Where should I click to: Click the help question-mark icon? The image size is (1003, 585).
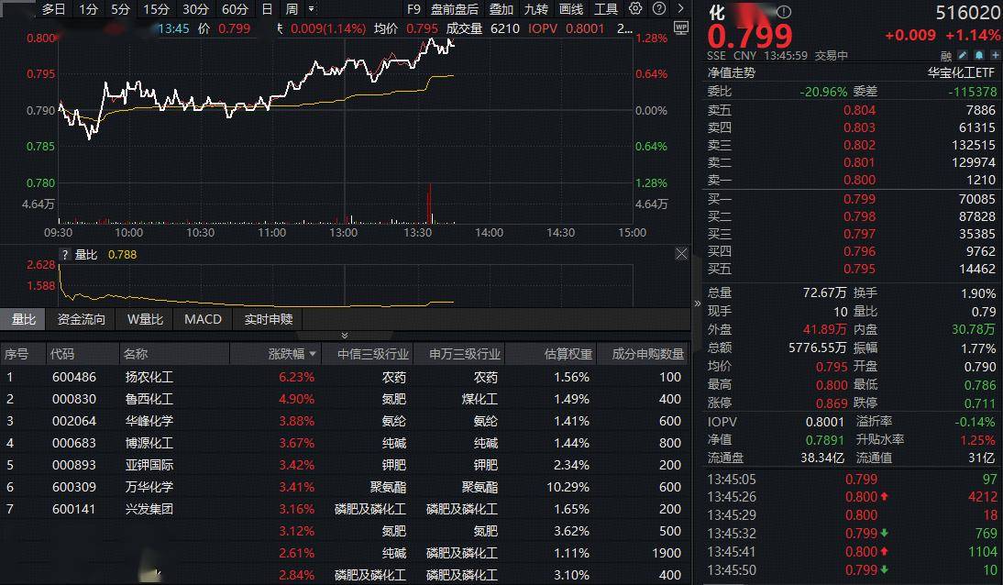click(x=659, y=8)
